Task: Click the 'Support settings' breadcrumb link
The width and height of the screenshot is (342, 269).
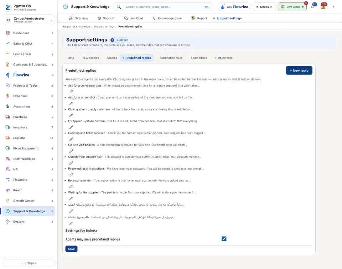Action: [x=104, y=27]
